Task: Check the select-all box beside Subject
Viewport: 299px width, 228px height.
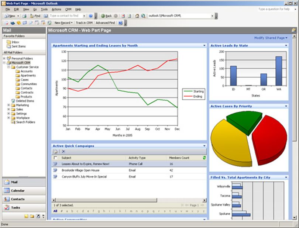Action: tap(55, 158)
